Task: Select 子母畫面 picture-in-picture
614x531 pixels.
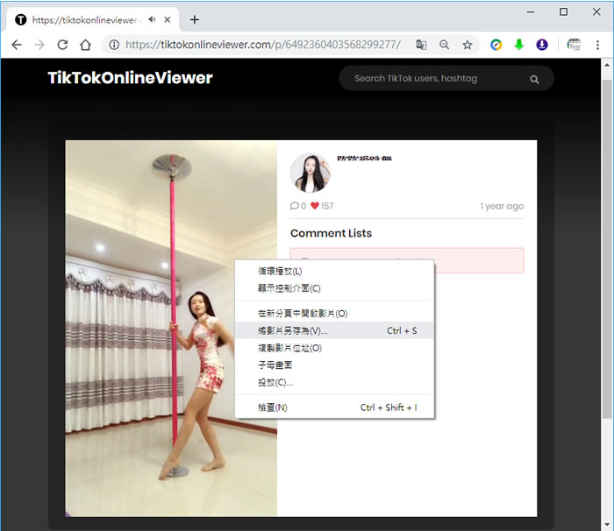Action: [x=335, y=365]
